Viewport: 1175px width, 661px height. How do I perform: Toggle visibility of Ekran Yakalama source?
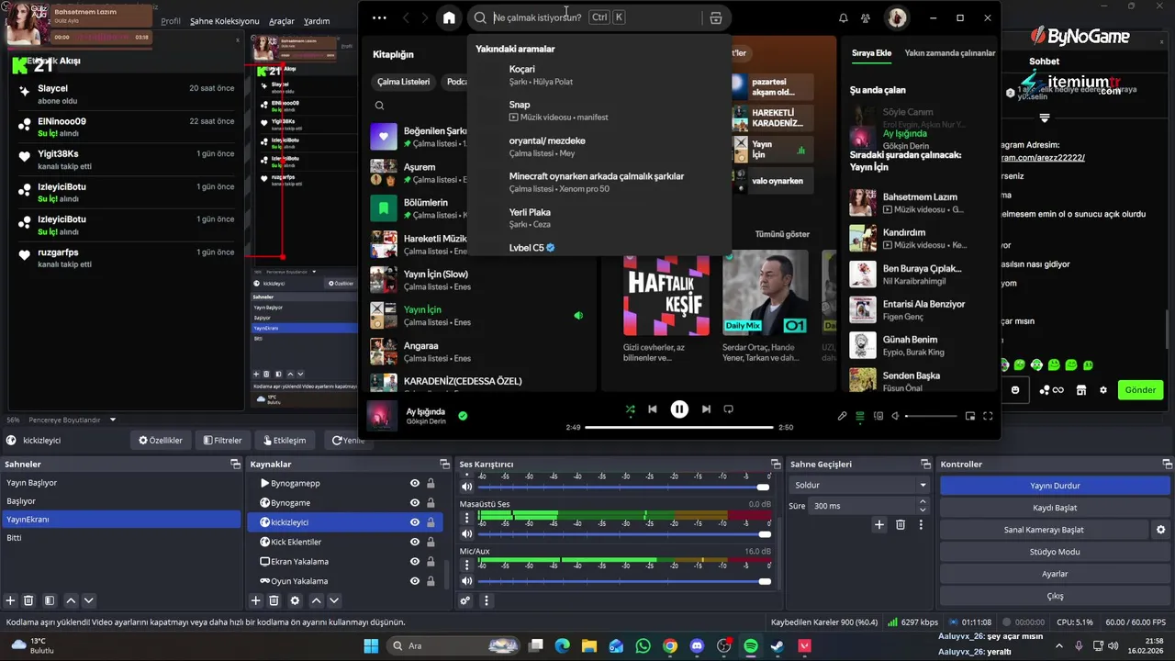[415, 562]
